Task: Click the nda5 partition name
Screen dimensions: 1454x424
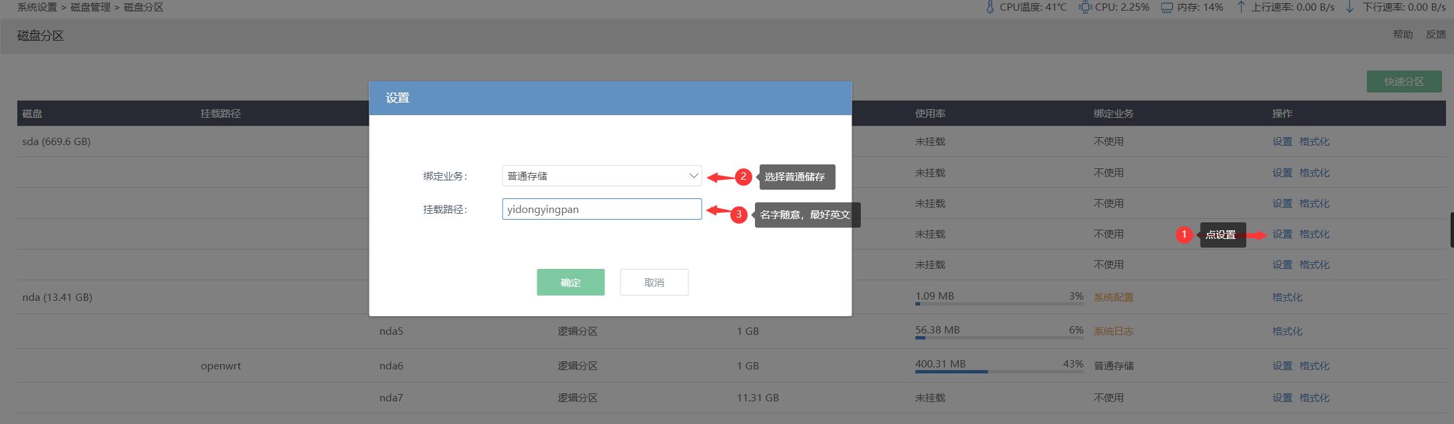Action: [x=391, y=331]
